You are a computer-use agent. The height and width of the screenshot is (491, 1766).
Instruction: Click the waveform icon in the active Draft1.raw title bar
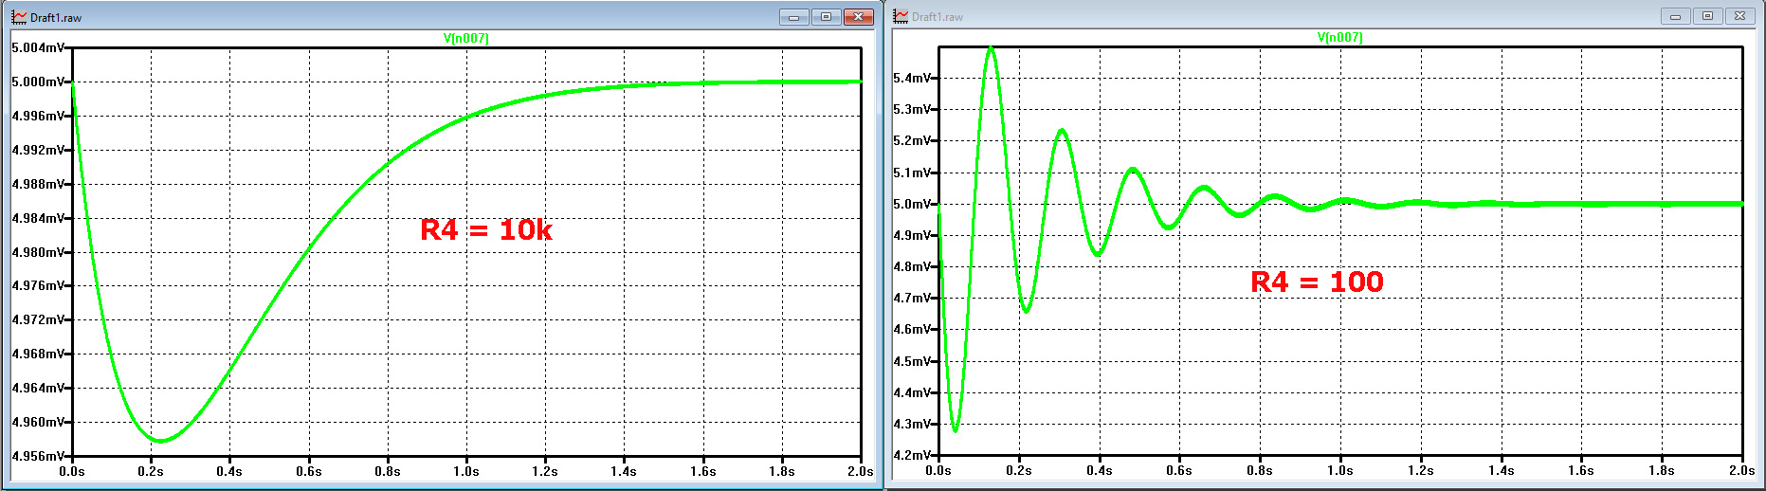click(18, 17)
